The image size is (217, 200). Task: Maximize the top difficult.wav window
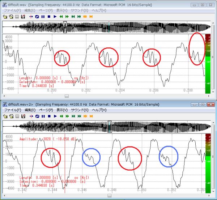point(202,5)
